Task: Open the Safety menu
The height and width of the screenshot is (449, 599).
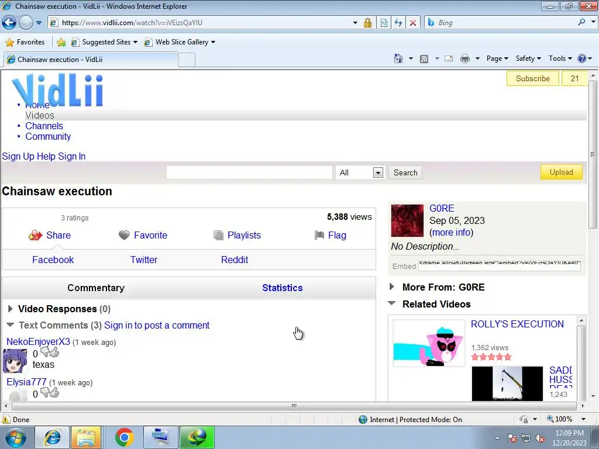Action: pyautogui.click(x=528, y=58)
